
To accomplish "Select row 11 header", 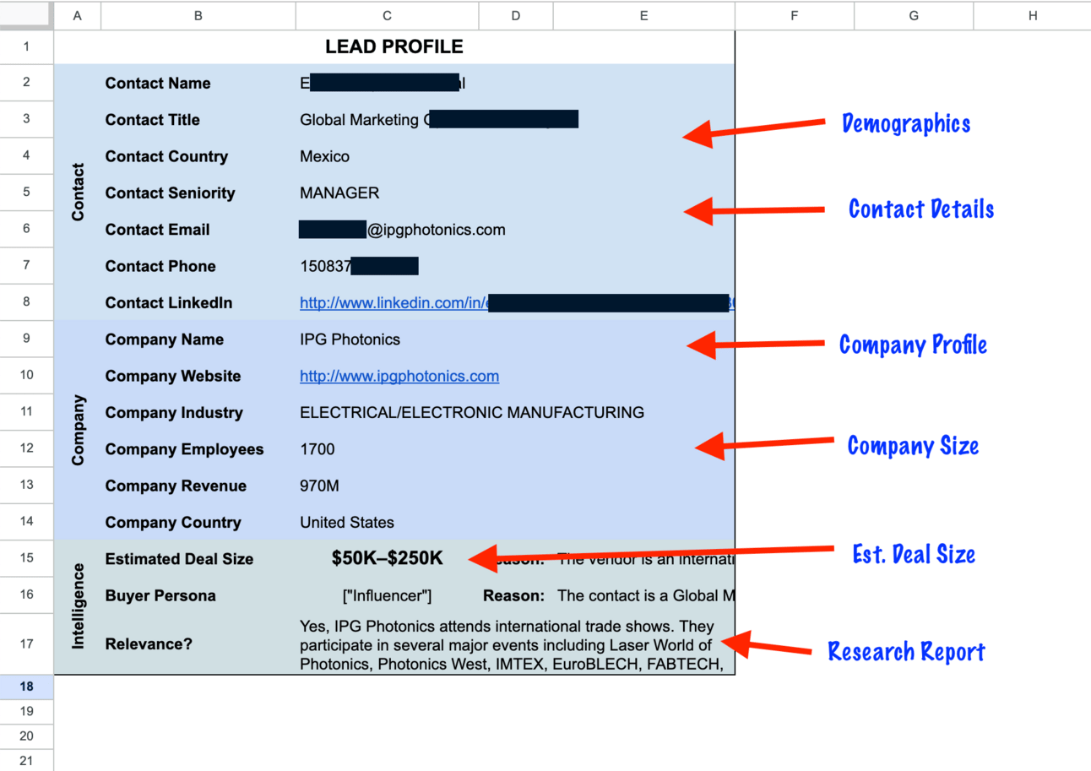I will [x=27, y=412].
